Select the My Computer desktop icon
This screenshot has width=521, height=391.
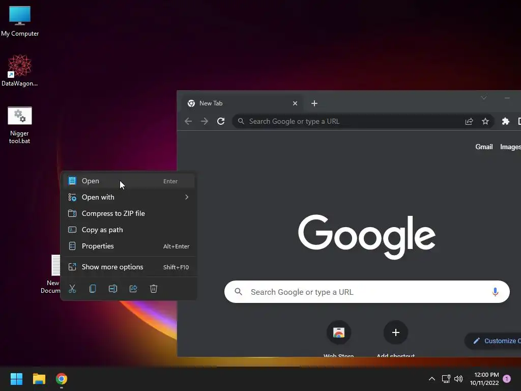(x=20, y=21)
